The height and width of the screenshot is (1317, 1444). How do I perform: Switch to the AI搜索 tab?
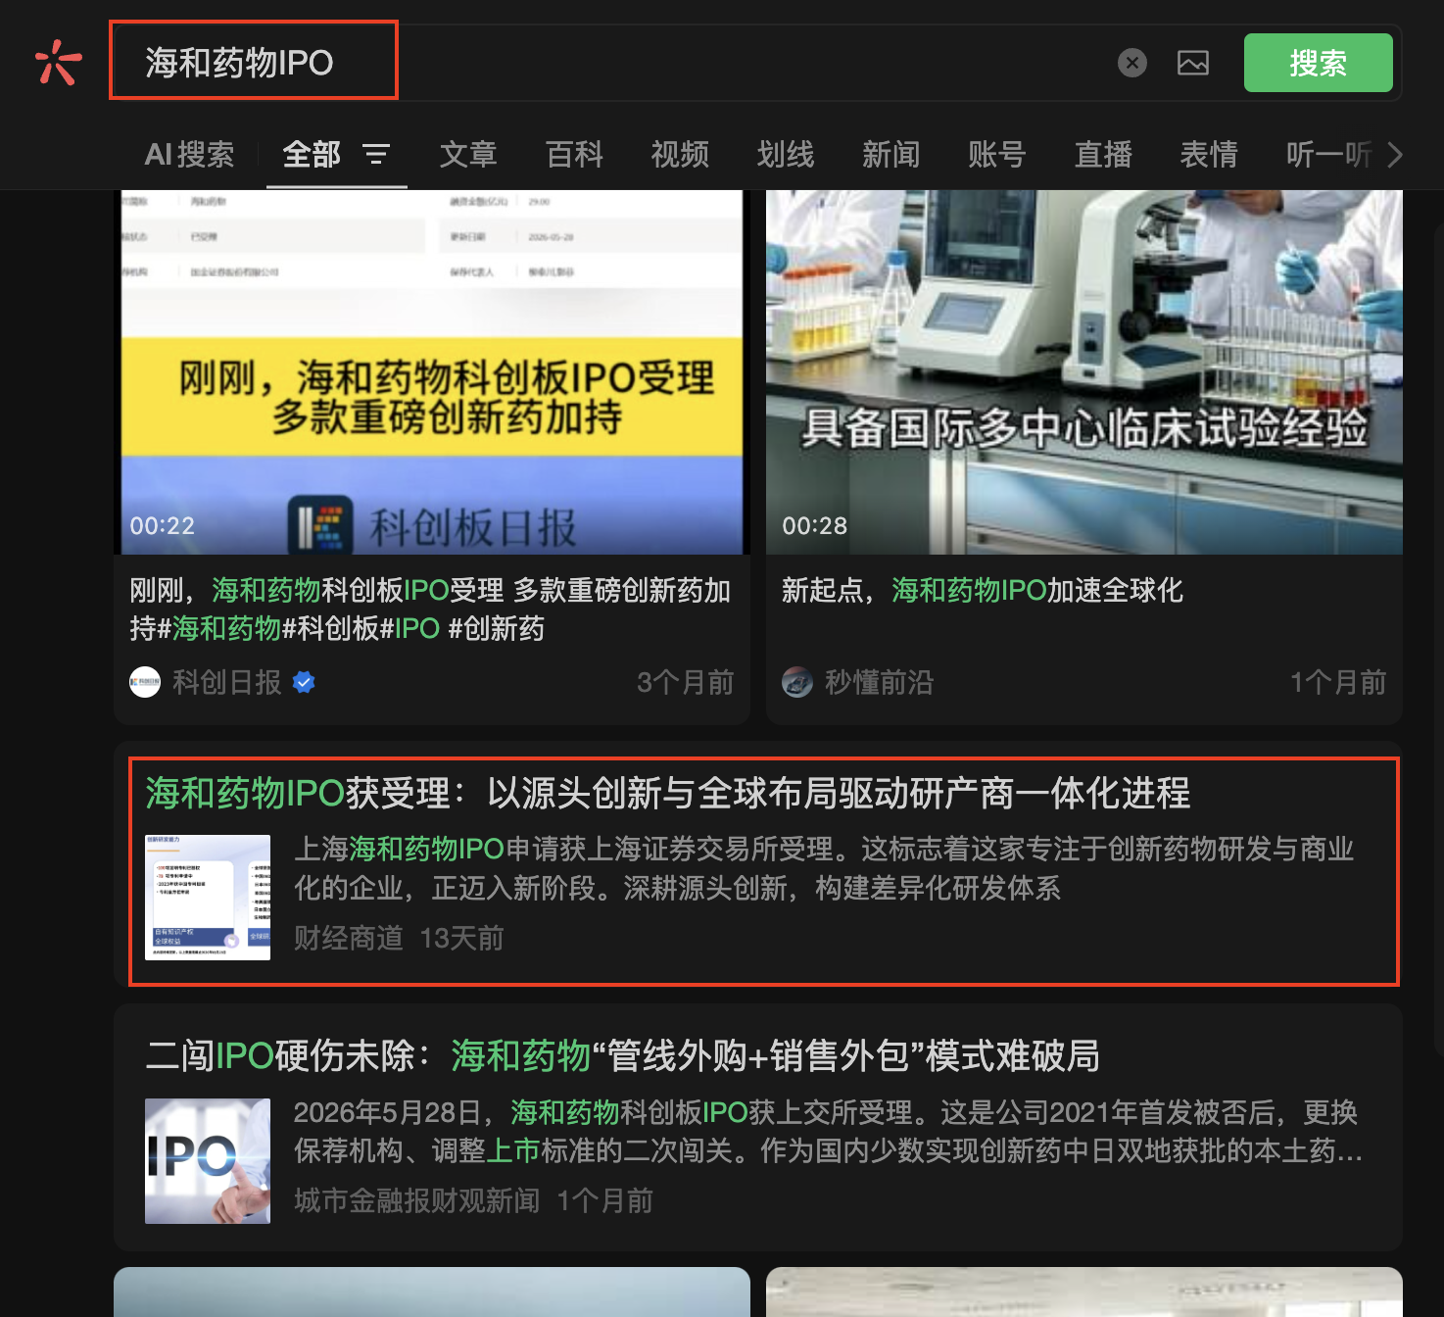click(190, 154)
